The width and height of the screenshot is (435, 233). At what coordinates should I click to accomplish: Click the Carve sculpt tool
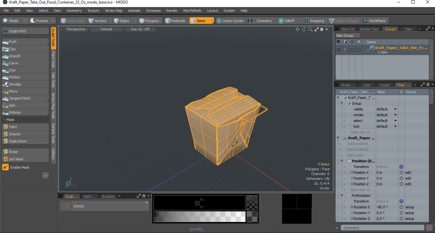coord(25,63)
